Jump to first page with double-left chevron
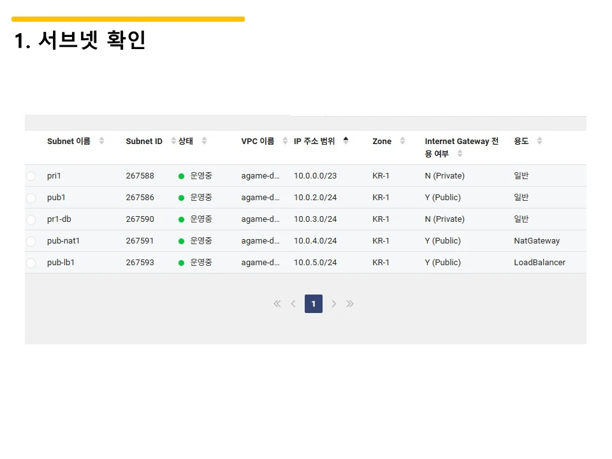This screenshot has height=459, width=612. [x=277, y=303]
